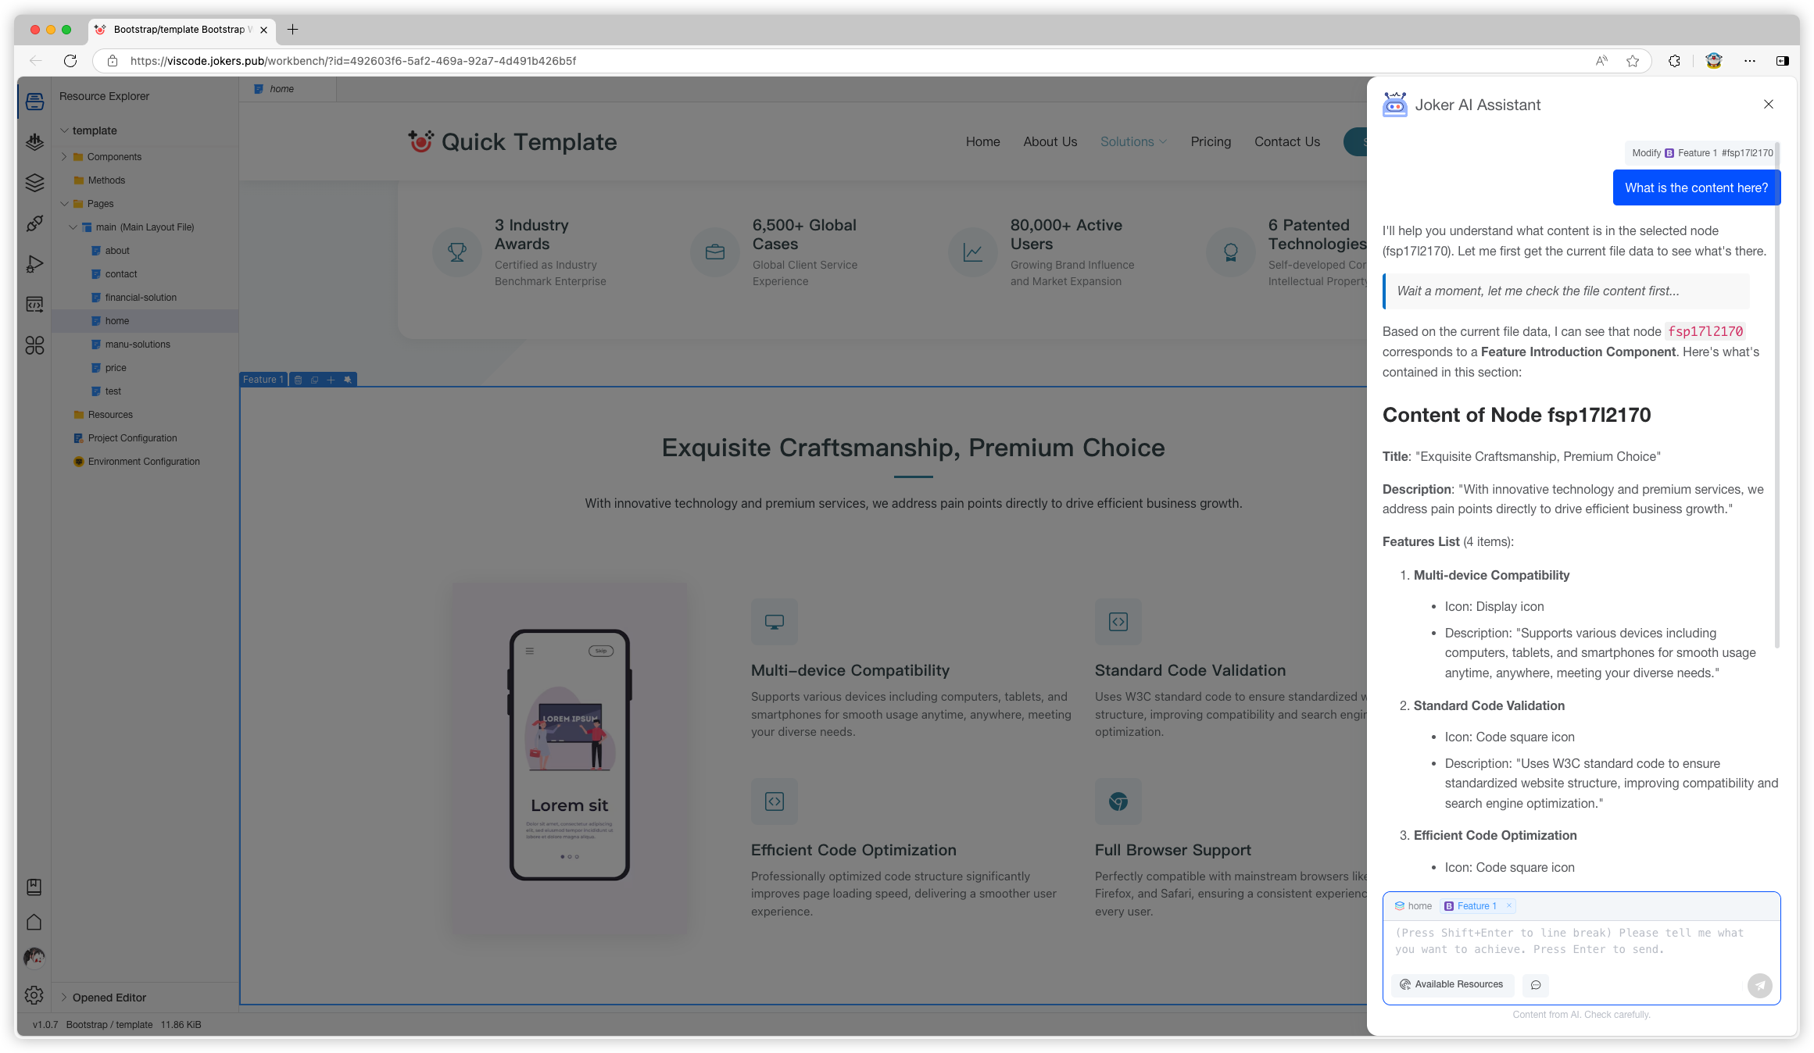Click the Available Resources button
Viewport: 1814px width, 1053px height.
point(1451,984)
